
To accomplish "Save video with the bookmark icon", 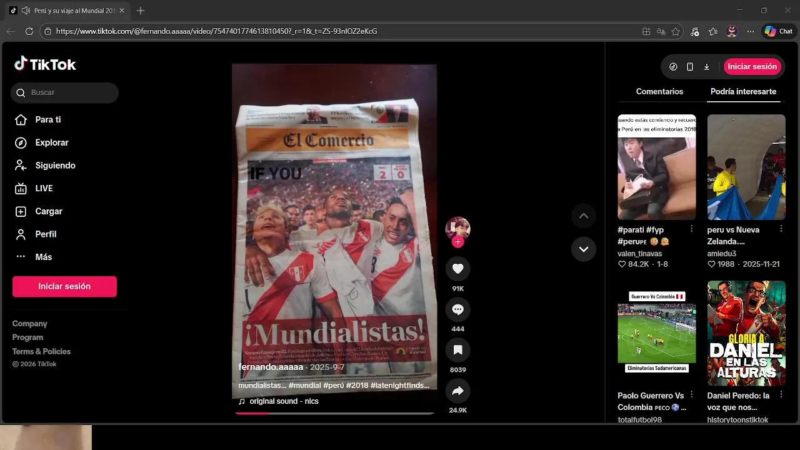I will [x=457, y=350].
